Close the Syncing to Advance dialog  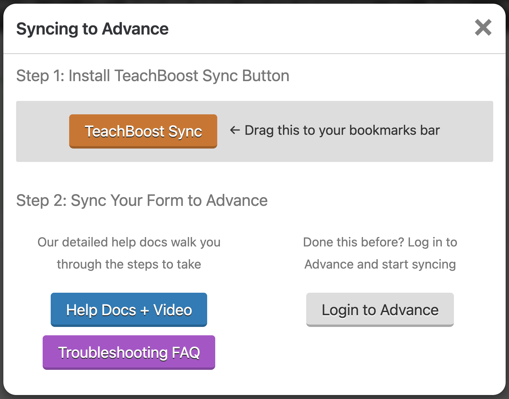[483, 27]
